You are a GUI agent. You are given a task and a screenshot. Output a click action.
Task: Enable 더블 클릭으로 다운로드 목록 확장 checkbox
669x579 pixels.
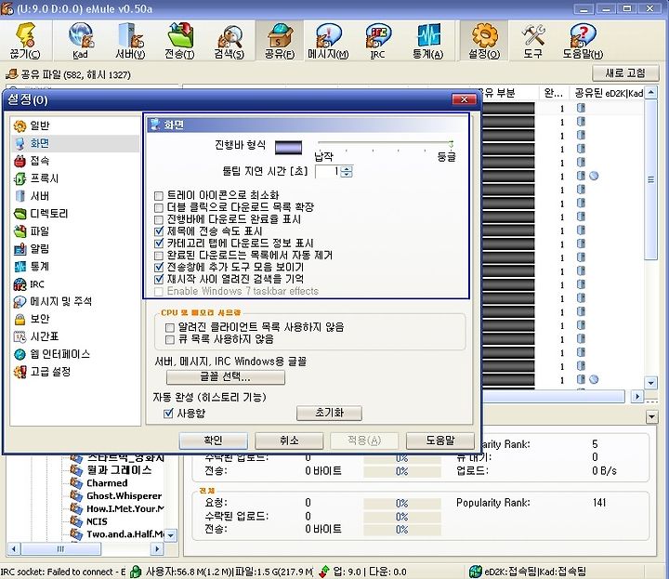coord(159,208)
